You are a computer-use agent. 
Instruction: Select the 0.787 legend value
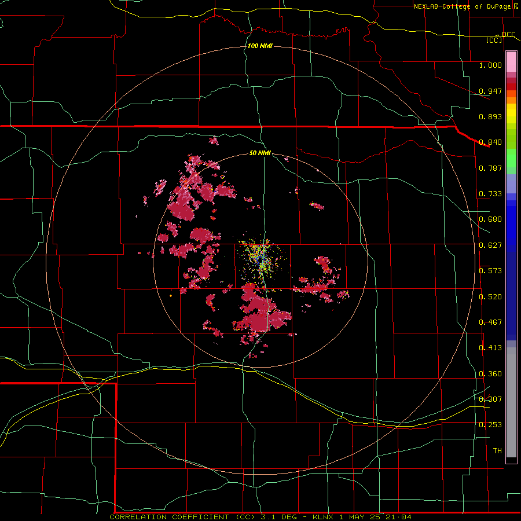490,168
